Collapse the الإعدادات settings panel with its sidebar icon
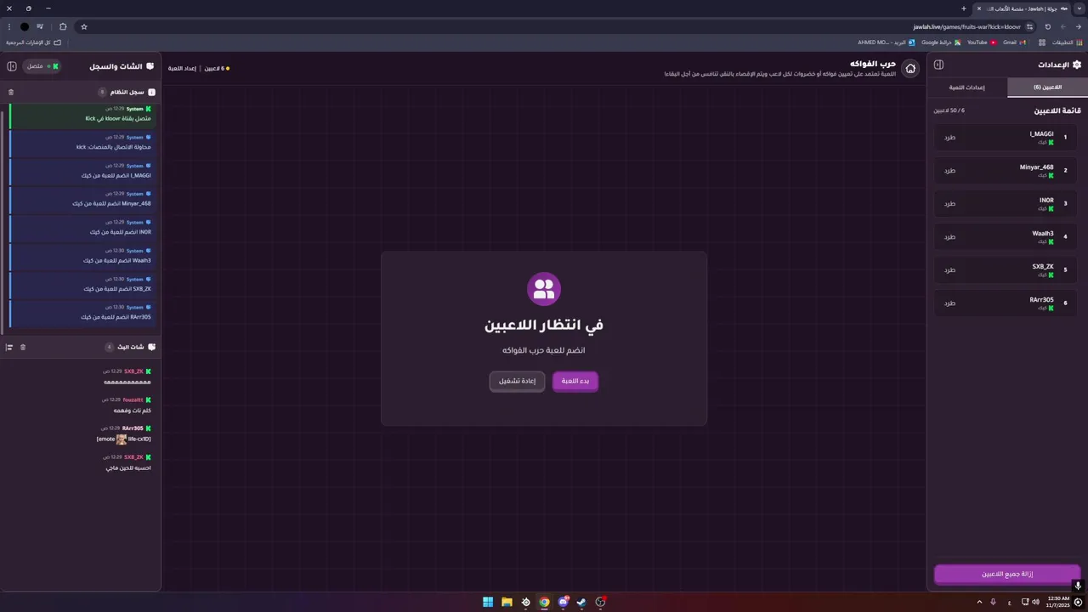The image size is (1088, 612). [x=938, y=65]
